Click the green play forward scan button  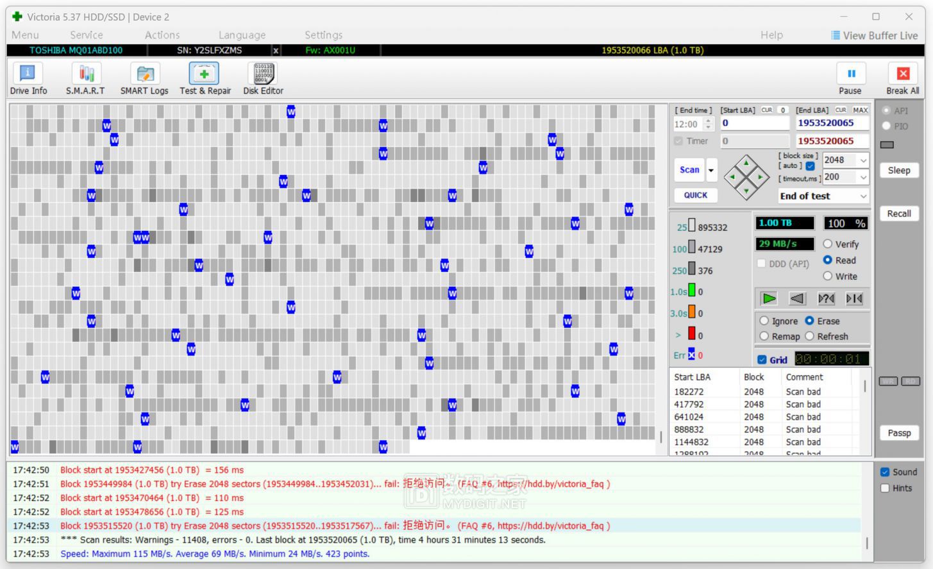pos(769,298)
